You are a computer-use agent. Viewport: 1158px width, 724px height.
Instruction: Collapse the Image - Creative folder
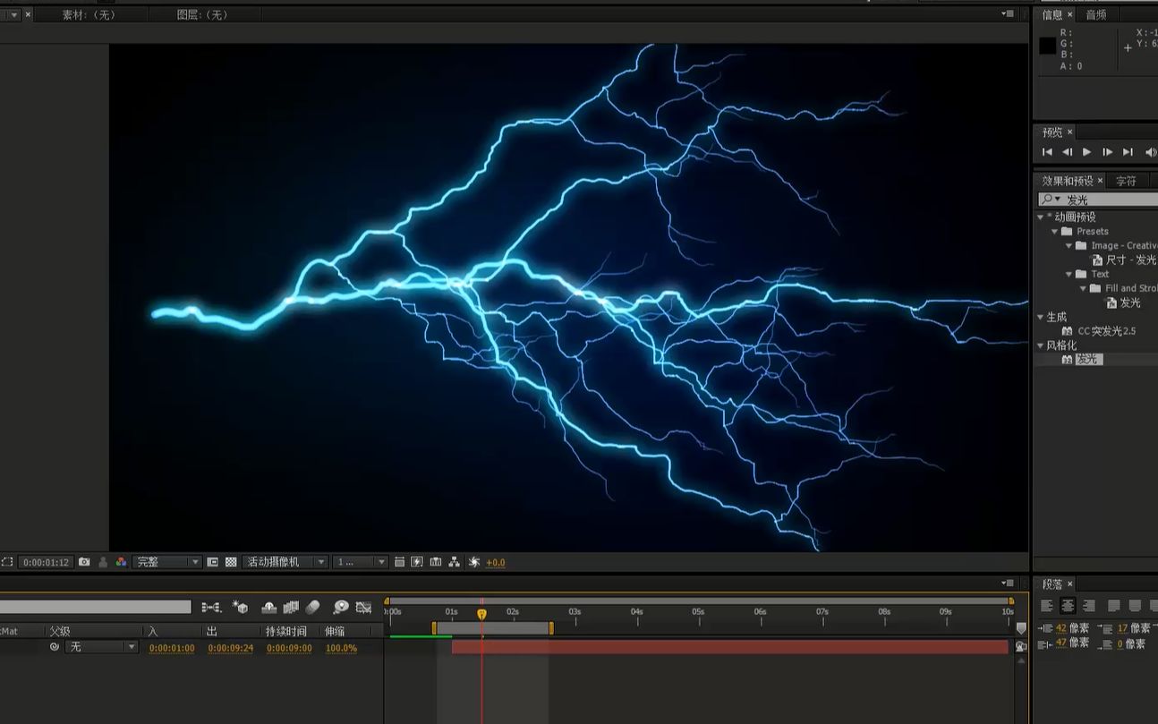[x=1069, y=246]
